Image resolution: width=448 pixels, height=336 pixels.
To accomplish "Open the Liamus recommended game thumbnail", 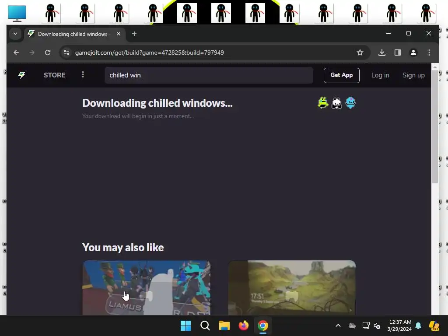I will [x=147, y=287].
